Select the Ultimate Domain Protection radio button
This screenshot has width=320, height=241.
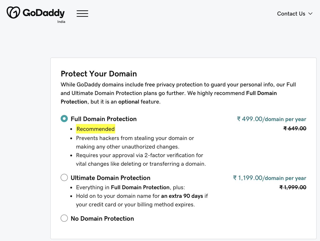click(64, 178)
